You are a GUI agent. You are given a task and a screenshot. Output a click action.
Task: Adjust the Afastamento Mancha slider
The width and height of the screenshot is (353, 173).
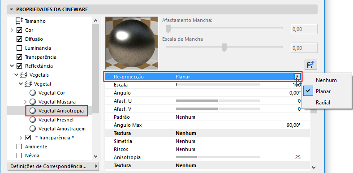[x=224, y=29]
